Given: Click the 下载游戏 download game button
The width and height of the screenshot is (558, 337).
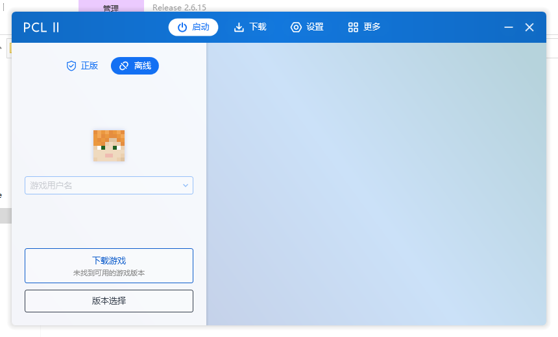Looking at the screenshot, I should coord(109,266).
